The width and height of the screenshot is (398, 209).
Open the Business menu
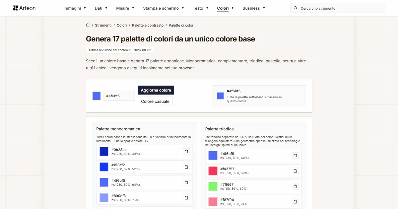[251, 8]
